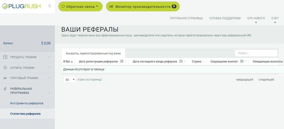This screenshot has height=129, width=284.
Task: Open Монитор производительности button
Action: coord(143,7)
